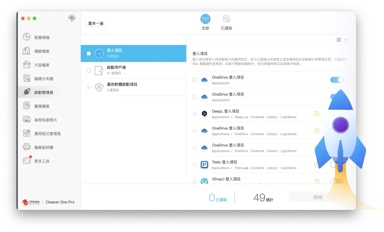384x232 pixels.
Task: Turn off the first OneDrive 登入項目 switch
Action: 336,80
